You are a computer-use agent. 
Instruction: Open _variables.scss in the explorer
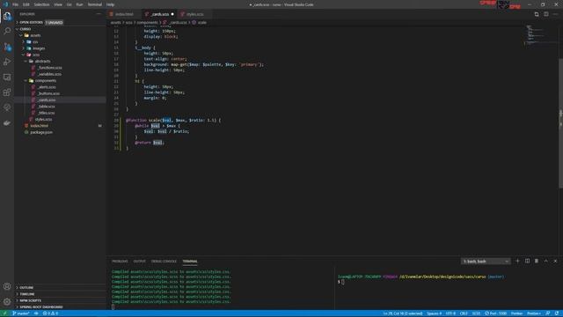point(49,74)
